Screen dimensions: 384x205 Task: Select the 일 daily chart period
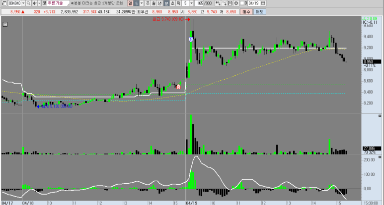point(130,3)
